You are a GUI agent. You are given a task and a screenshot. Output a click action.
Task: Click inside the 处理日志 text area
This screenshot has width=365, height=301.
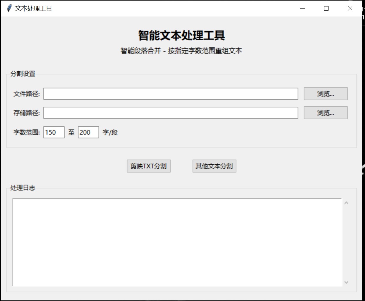[x=177, y=242]
